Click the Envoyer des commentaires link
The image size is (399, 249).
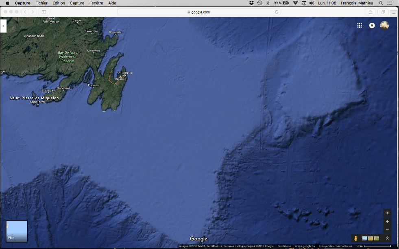pyautogui.click(x=336, y=246)
